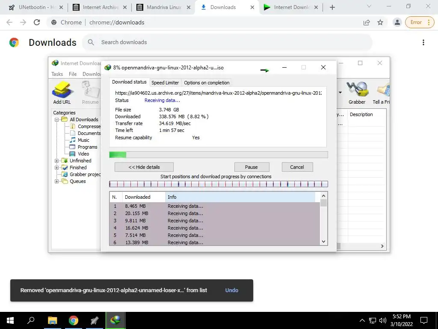Open Downloads page more actions menu
438x329 pixels.
click(x=423, y=42)
